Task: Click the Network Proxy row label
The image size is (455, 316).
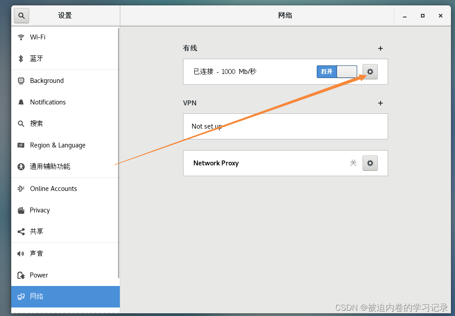Action: click(216, 163)
